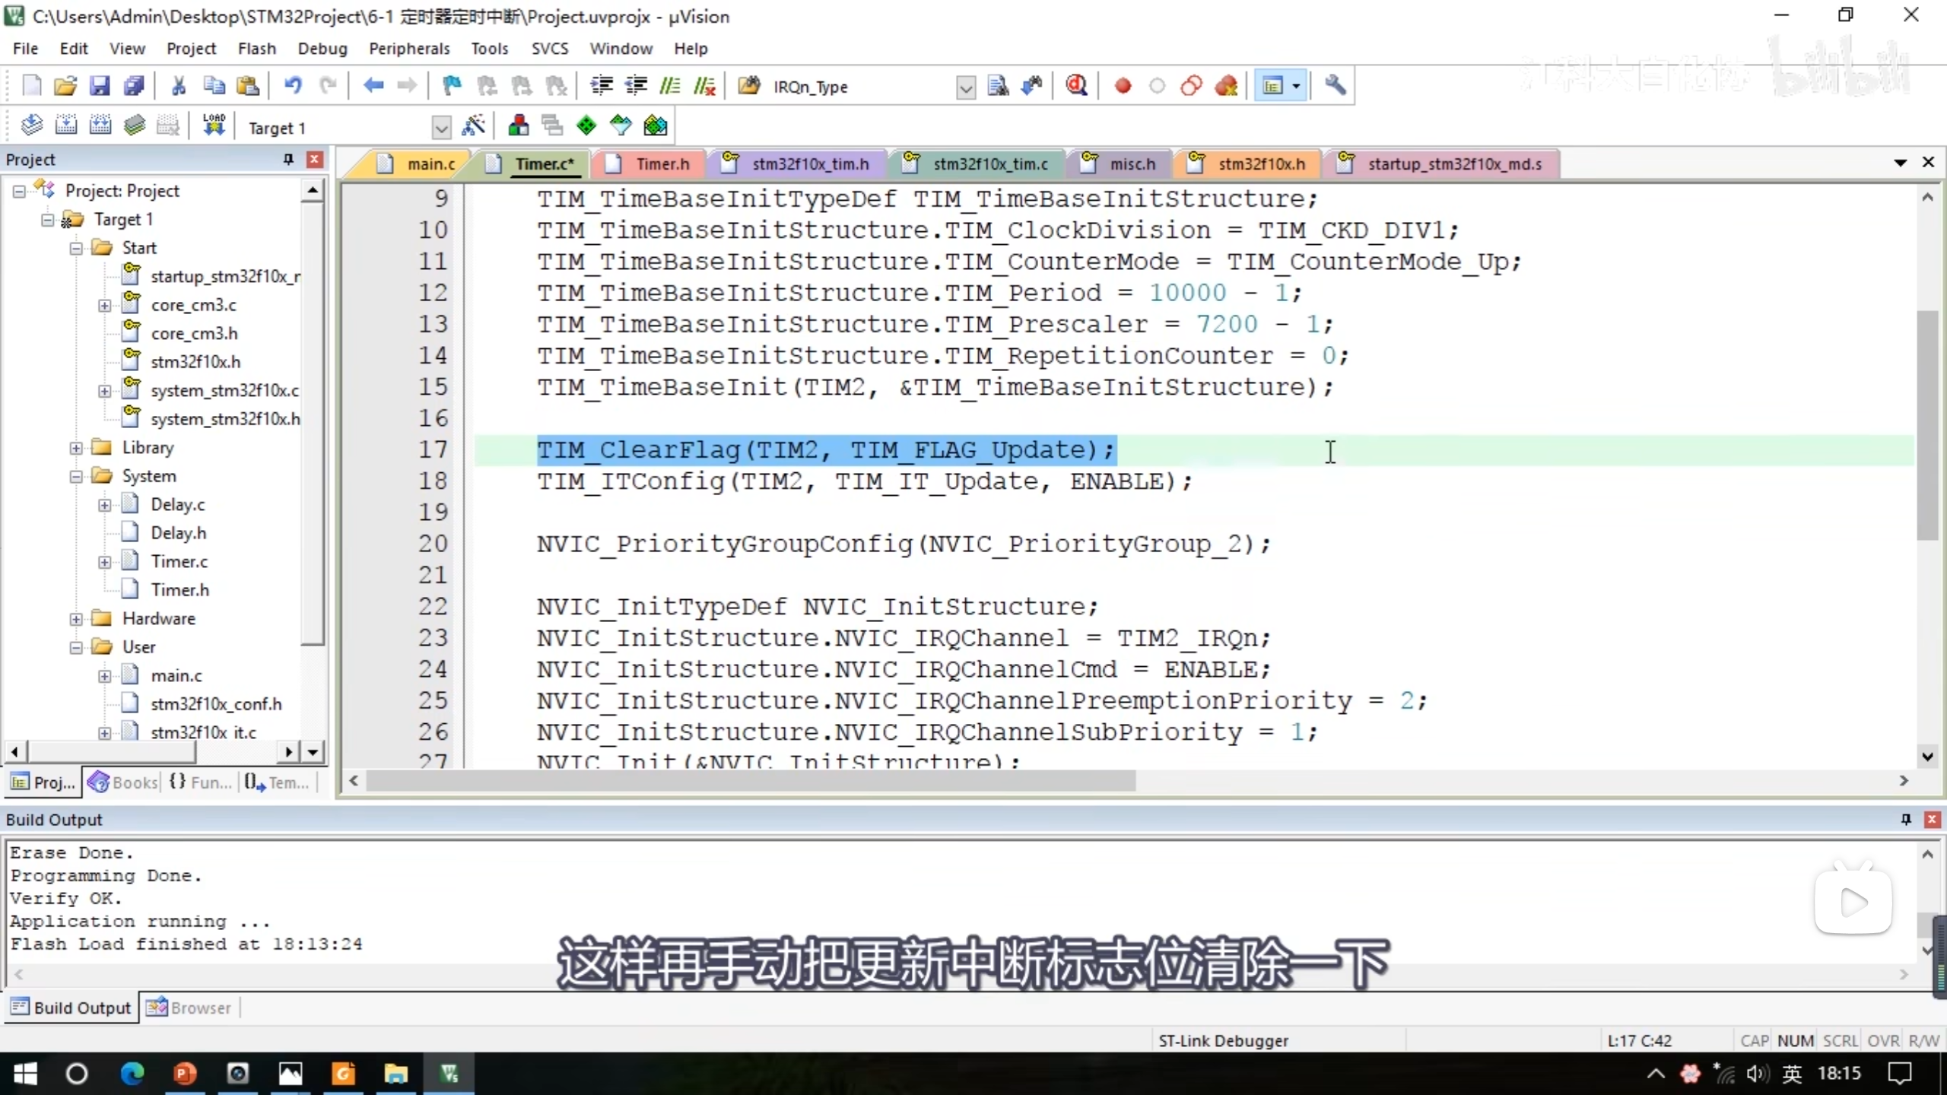Screen dimensions: 1947x1095
Task: Toggle the Build Output panel pin
Action: [1906, 819]
